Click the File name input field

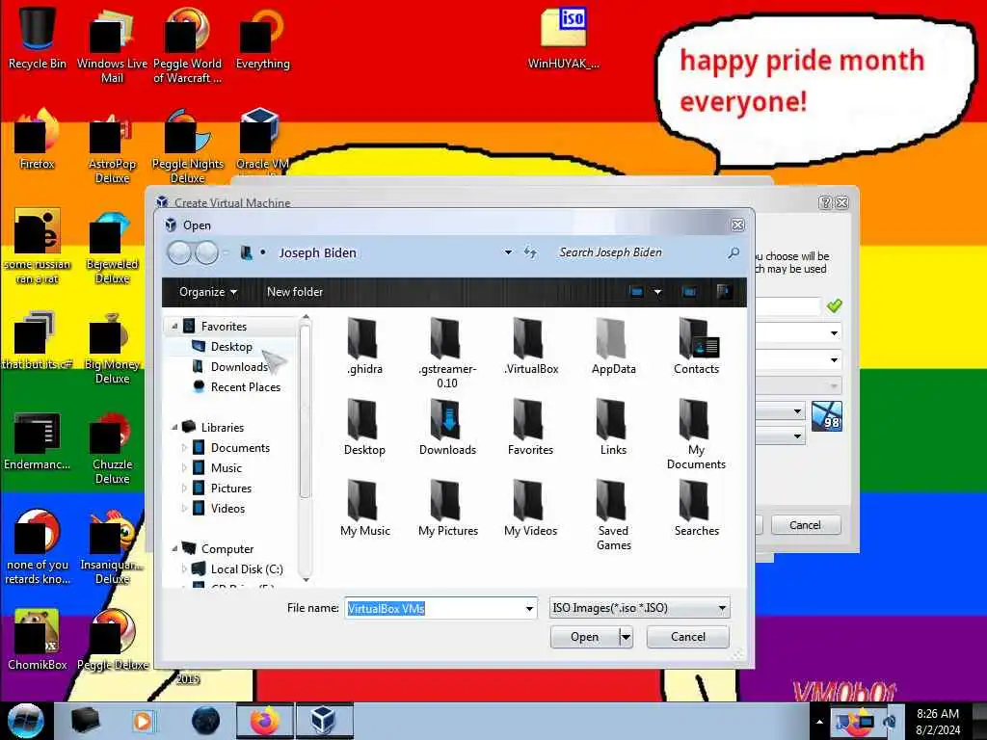coord(433,609)
